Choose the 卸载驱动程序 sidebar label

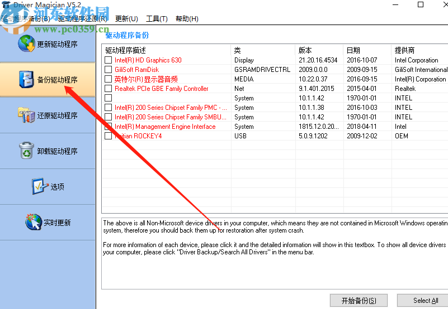pyautogui.click(x=58, y=151)
